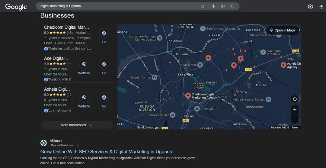Click Fao Office label on map
This screenshot has width=326, height=168.
(185, 75)
